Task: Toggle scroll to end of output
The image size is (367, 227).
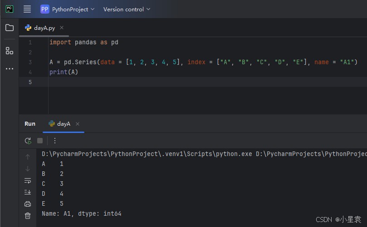Action: (28, 192)
